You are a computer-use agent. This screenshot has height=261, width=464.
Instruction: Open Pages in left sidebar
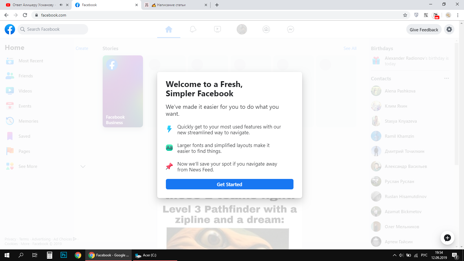(x=46, y=151)
